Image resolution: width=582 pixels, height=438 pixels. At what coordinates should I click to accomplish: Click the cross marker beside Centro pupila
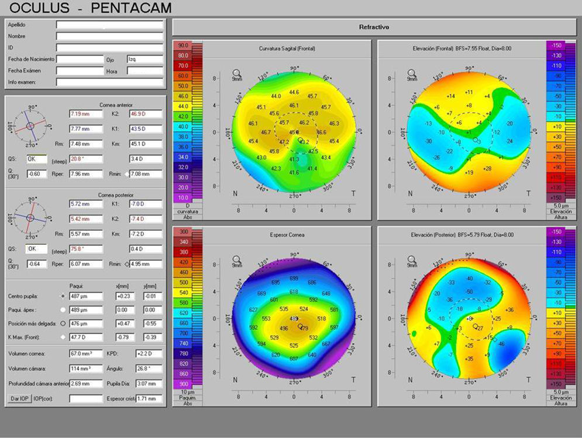tap(63, 297)
